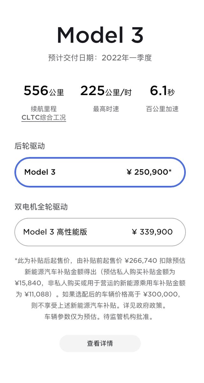Screen dimensions: 204x383
Task: Click the 查看详情 button
Action: (100, 343)
